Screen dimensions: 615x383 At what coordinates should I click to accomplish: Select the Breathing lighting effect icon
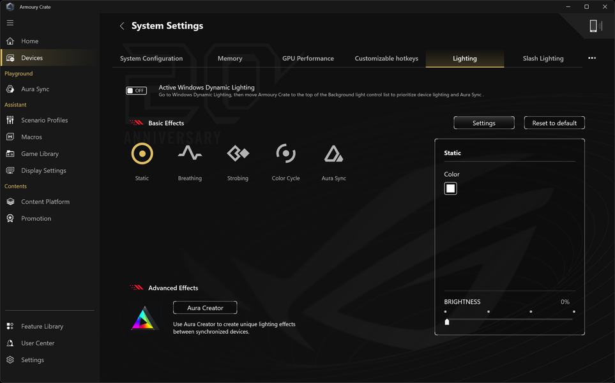tap(190, 153)
